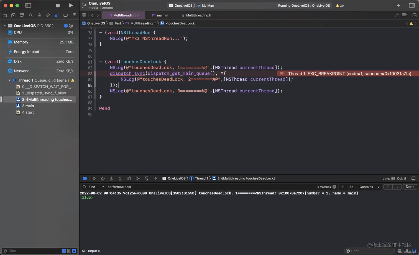Screen dimensions: 419x255
Task: Click the Run play button
Action: pos(71,5)
